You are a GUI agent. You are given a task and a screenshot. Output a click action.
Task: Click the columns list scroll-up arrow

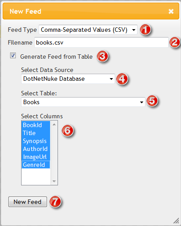[x=54, y=124]
